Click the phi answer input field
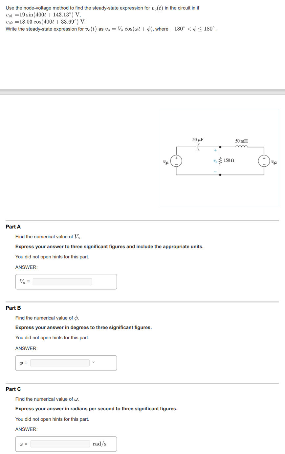Image resolution: width=285 pixels, height=454 pixels. [59, 363]
